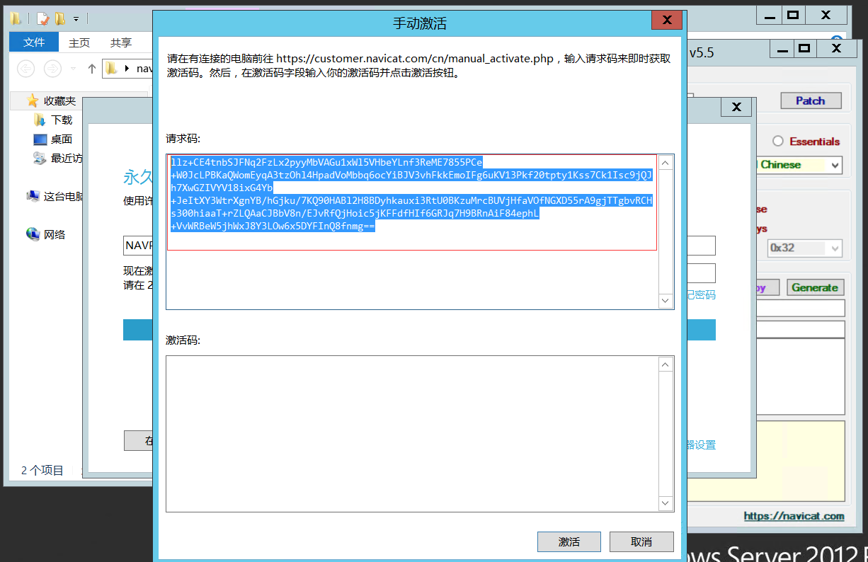Click Explorer forward navigation arrow

[x=52, y=69]
